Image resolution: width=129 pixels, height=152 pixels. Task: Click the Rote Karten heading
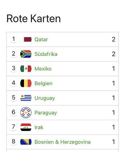[34, 19]
